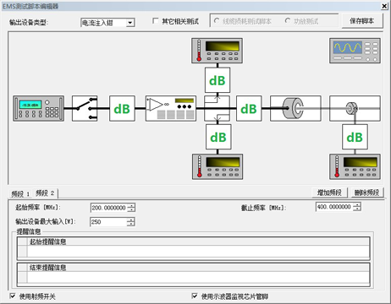Click the dB block above the coupler

coord(218,80)
